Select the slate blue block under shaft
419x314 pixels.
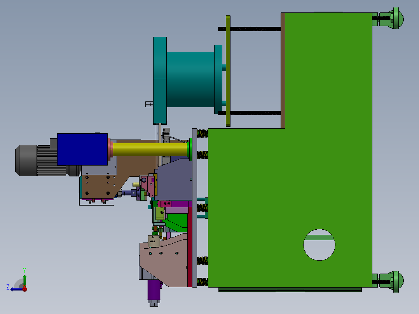175,180
